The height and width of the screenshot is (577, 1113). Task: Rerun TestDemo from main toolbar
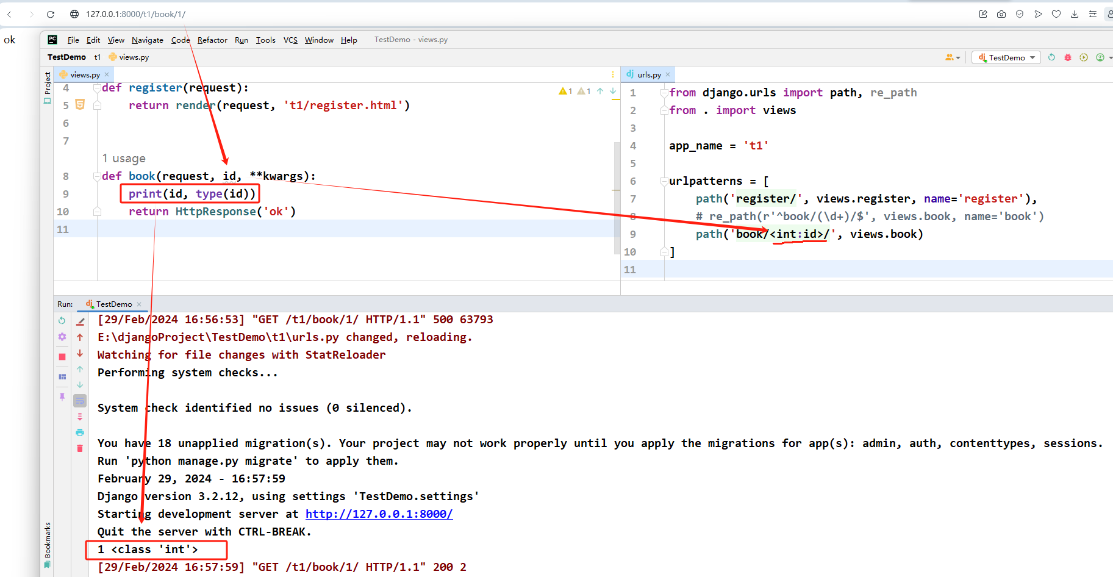point(1051,57)
